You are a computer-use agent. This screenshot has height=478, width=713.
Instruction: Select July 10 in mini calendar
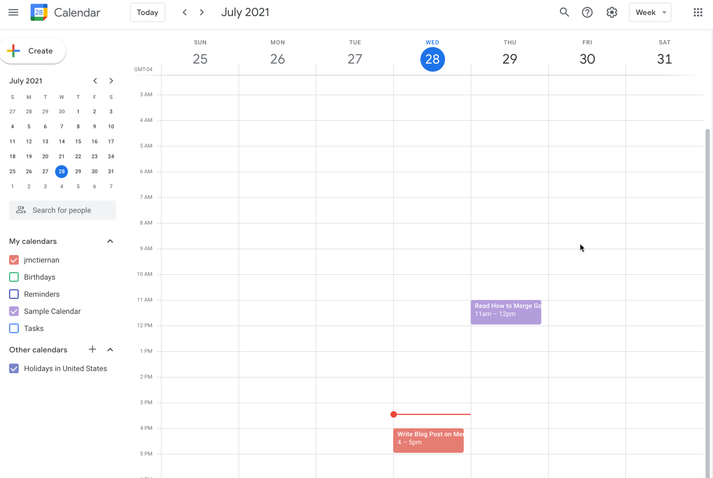[111, 126]
